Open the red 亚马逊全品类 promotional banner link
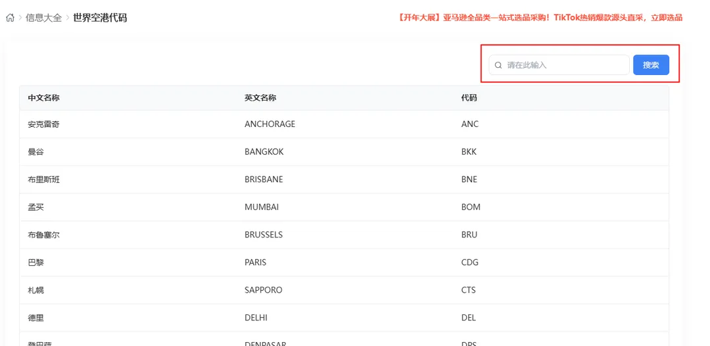 point(540,18)
